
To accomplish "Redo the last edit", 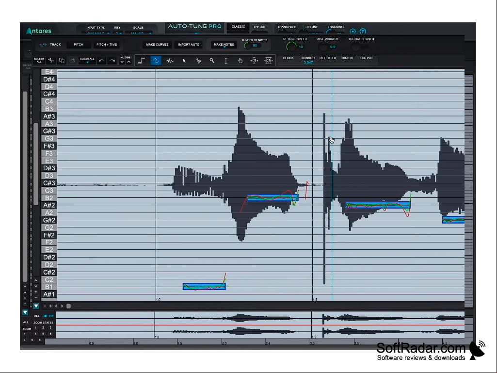I will [112, 61].
